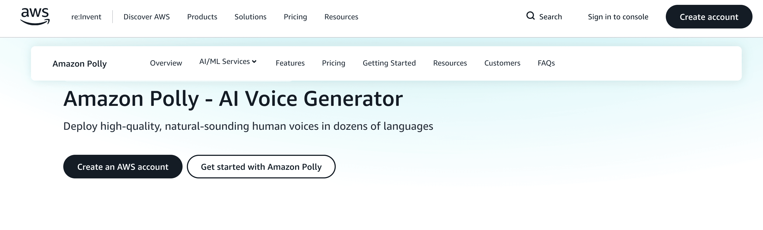The height and width of the screenshot is (230, 763).
Task: Click the AWS logo icon
Action: coord(35,17)
